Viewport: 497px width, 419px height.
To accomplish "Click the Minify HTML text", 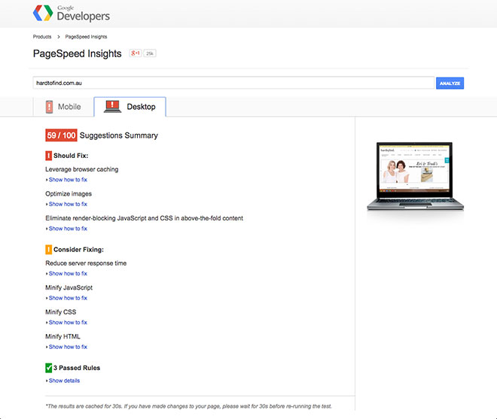I will [x=63, y=336].
